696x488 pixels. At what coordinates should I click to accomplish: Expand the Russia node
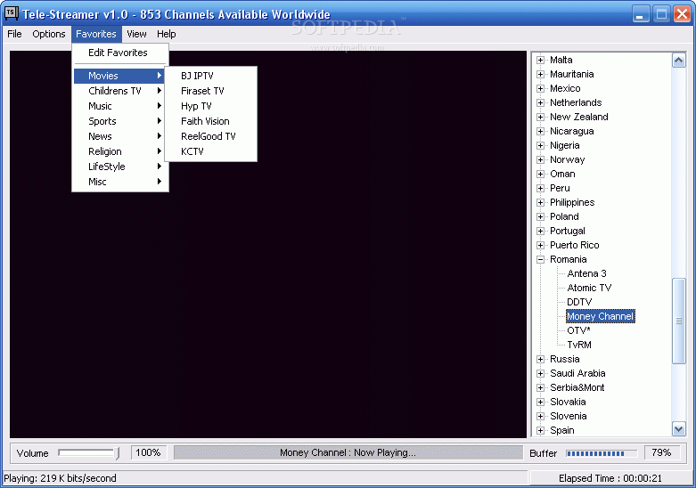(x=540, y=360)
